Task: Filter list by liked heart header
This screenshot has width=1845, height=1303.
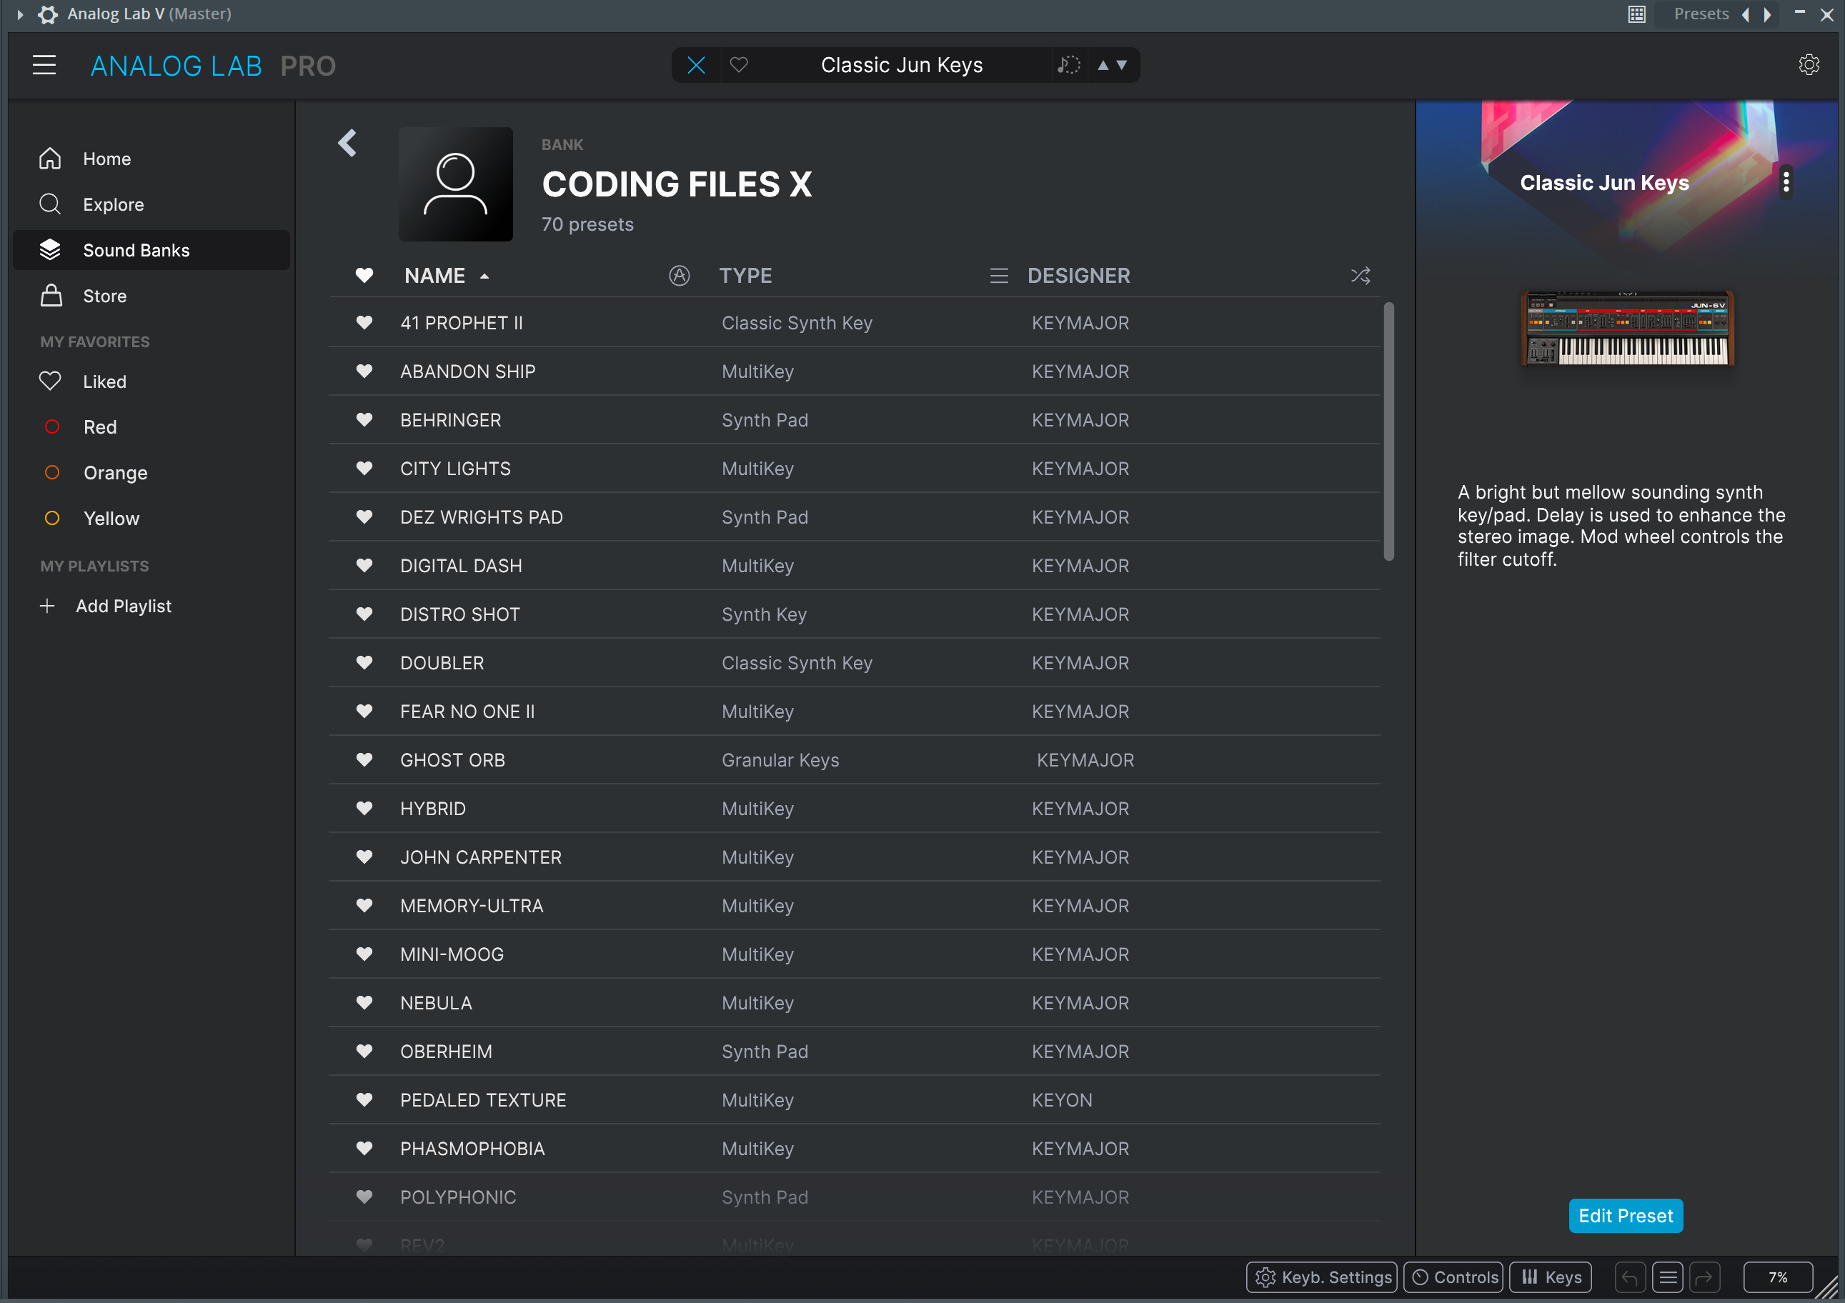Action: pos(364,276)
